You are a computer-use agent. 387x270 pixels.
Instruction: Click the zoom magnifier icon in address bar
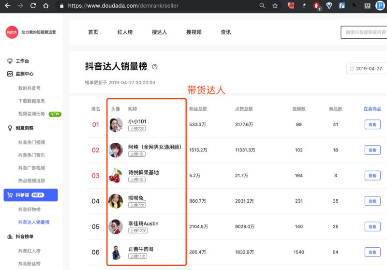click(x=262, y=5)
